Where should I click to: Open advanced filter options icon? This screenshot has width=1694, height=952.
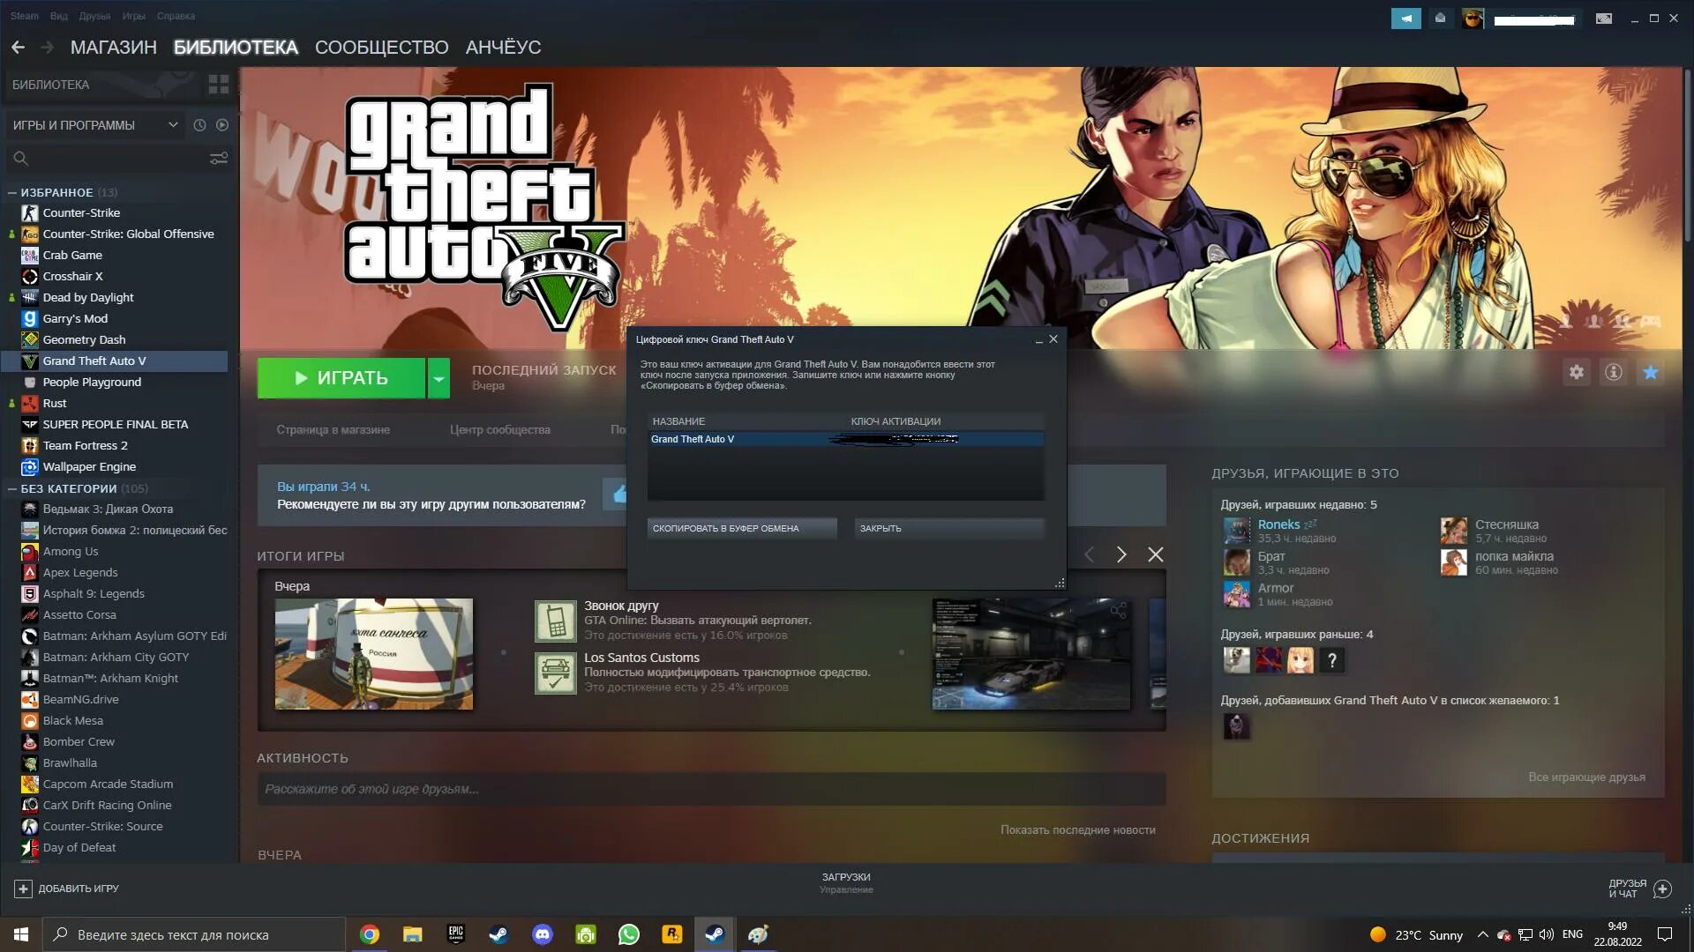pyautogui.click(x=218, y=159)
